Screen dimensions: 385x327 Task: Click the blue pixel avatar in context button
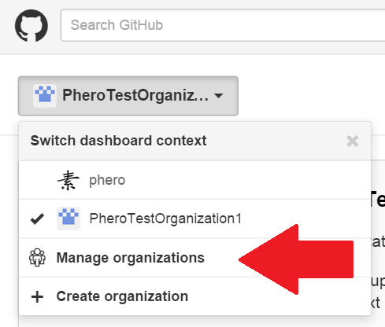pos(45,96)
